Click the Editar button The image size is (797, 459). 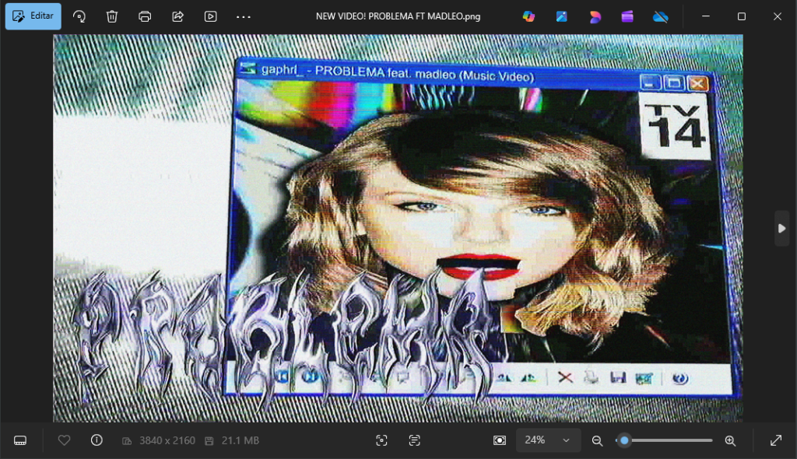[33, 16]
